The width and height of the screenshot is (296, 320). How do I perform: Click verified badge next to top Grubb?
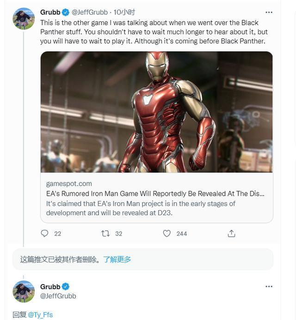65,12
